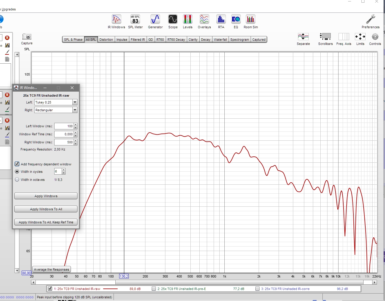Adjust Width in cycles stepper
The image size is (385, 301).
click(x=64, y=171)
